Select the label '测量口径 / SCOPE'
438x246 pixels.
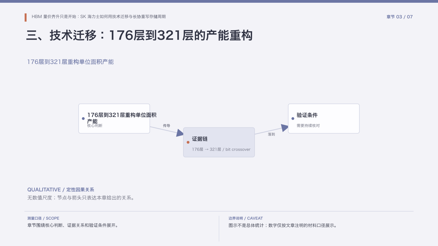tap(43, 218)
